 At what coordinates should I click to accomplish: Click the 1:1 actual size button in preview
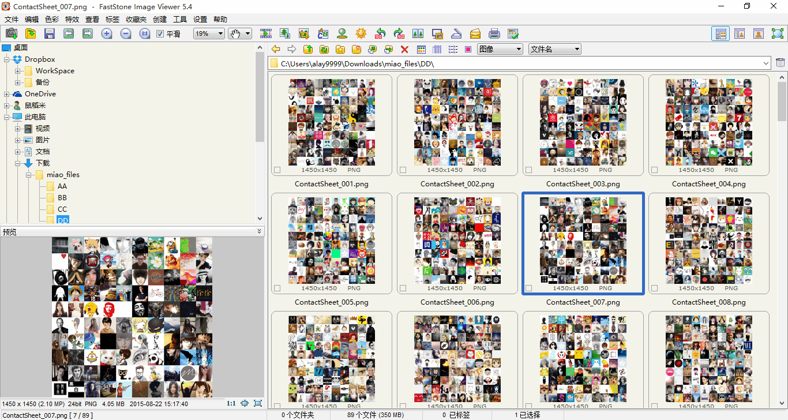(x=231, y=404)
